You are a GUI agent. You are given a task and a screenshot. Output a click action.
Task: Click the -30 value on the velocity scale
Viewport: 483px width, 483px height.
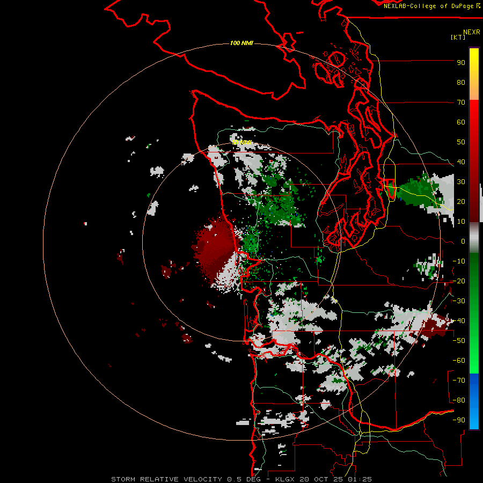pyautogui.click(x=459, y=301)
